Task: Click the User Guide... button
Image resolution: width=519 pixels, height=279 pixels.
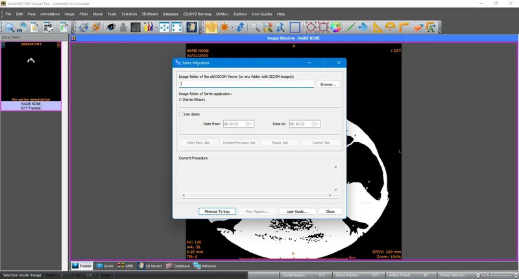Action: coord(297,212)
